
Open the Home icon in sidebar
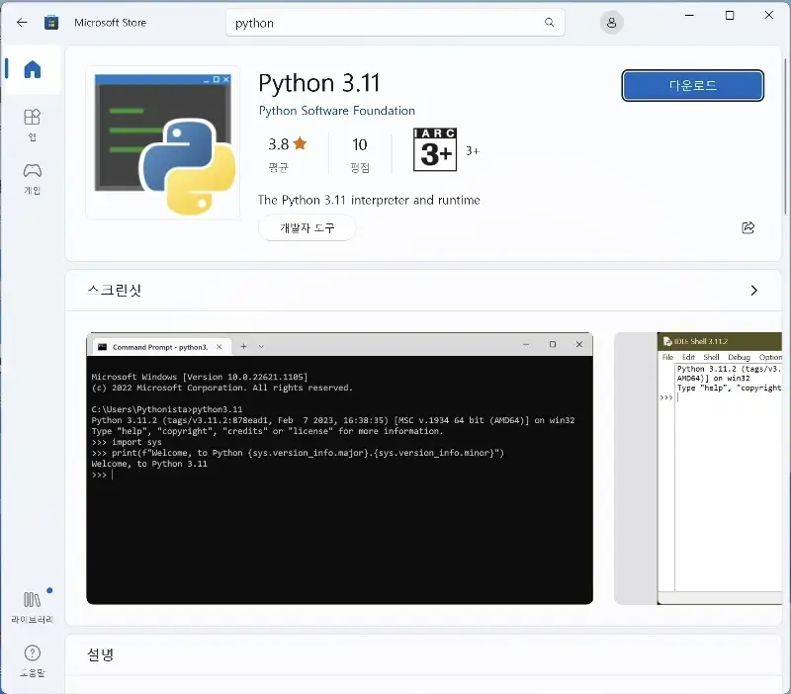pos(33,69)
